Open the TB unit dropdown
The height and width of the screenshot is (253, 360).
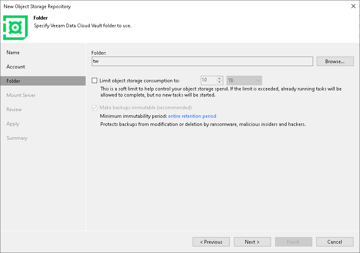[244, 80]
